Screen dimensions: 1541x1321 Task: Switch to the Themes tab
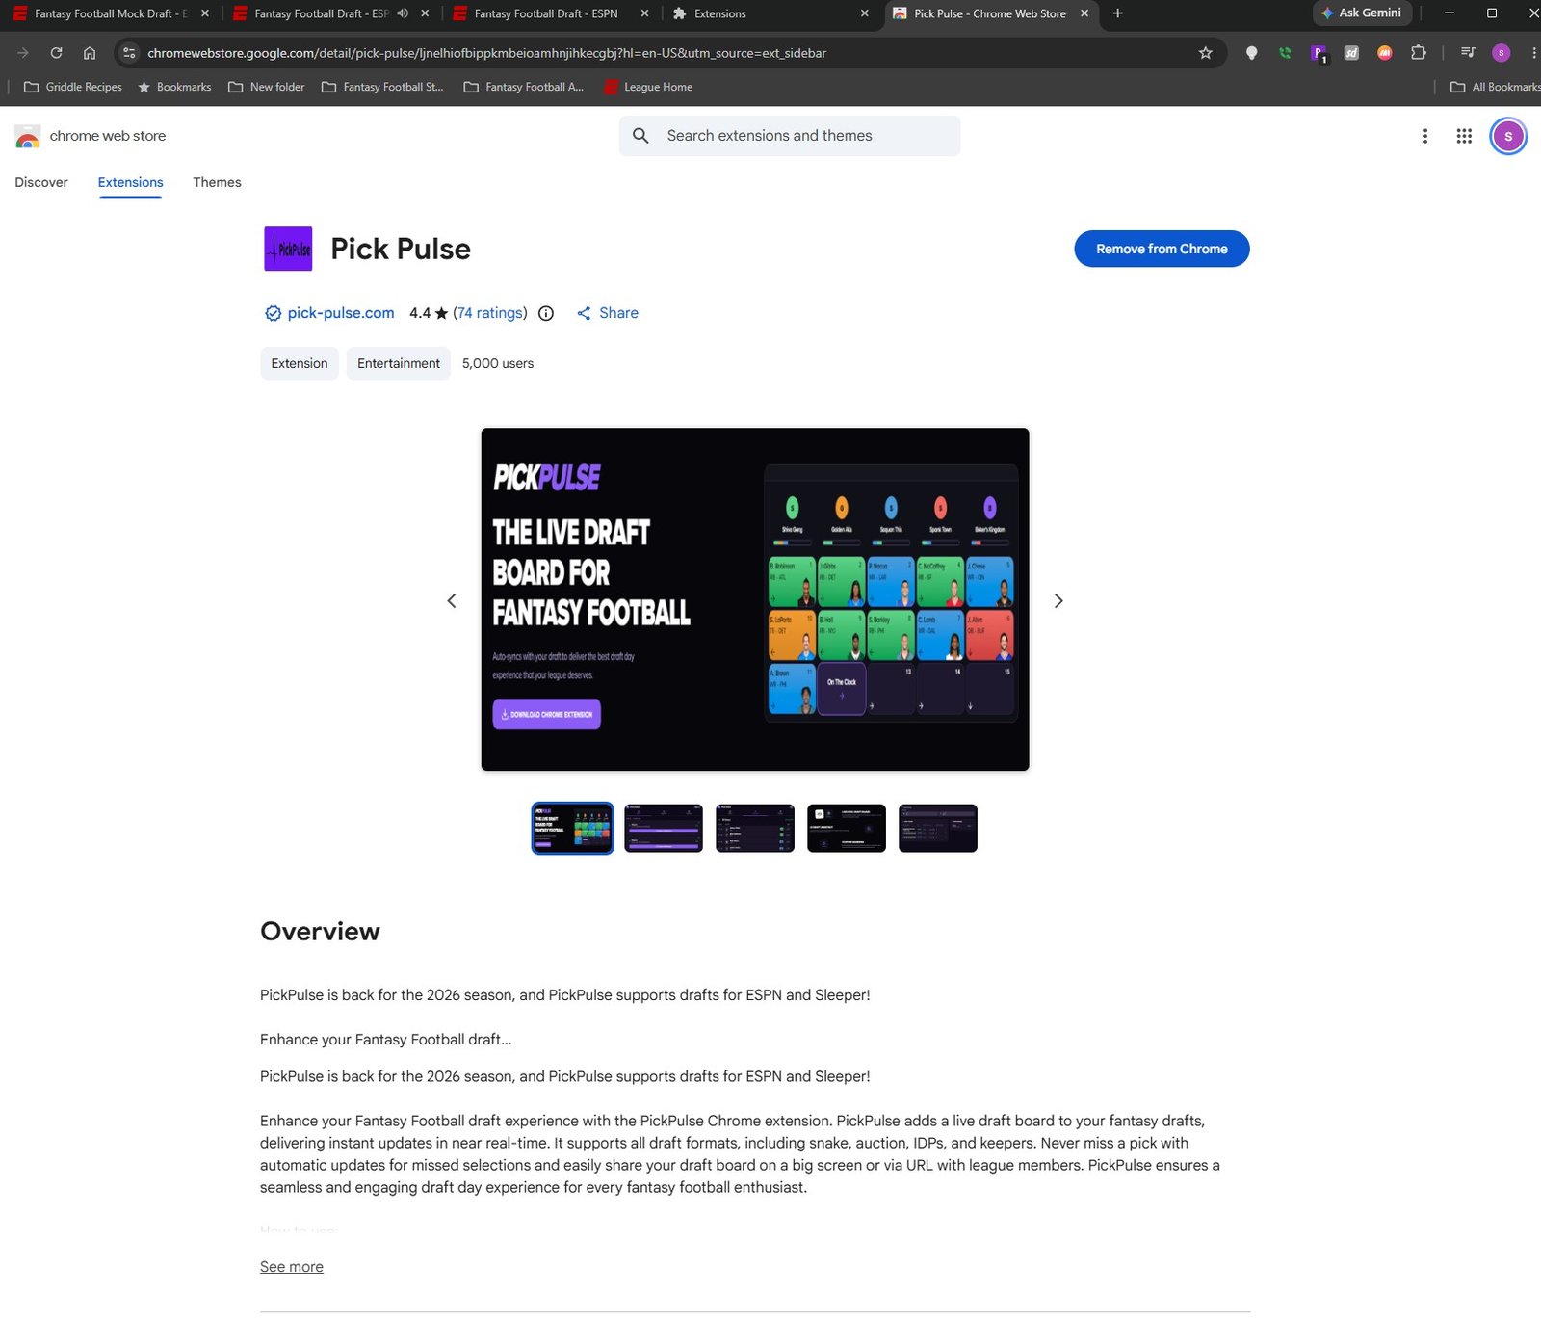click(x=217, y=182)
